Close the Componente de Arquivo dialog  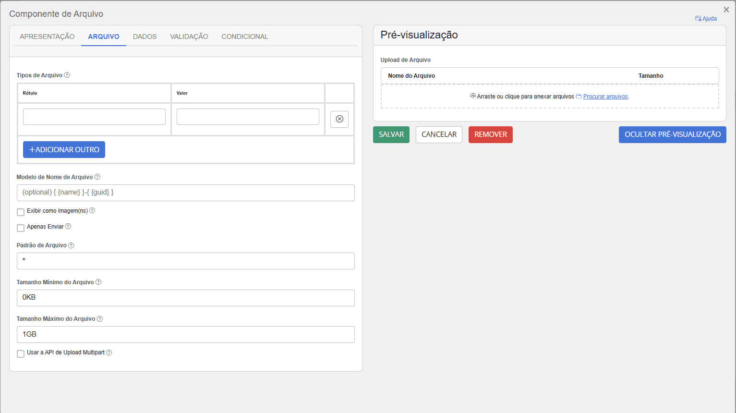click(x=726, y=10)
